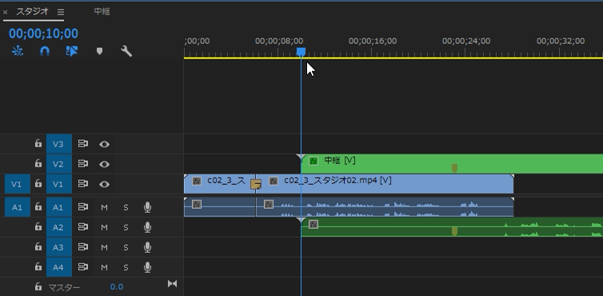
Task: Hide track V3 output with eye
Action: click(104, 144)
